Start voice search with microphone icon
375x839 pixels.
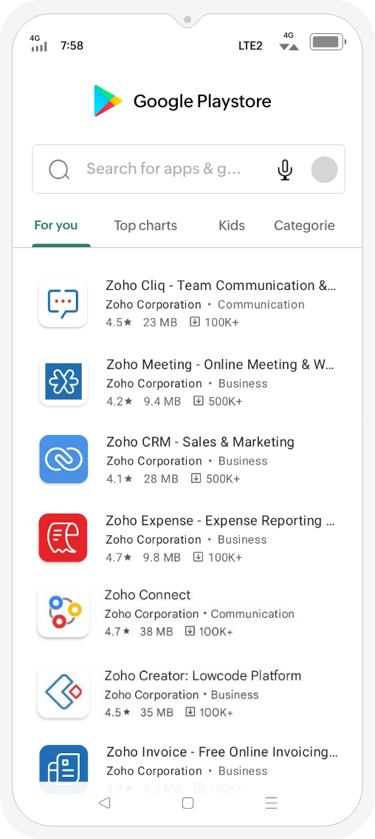[285, 169]
